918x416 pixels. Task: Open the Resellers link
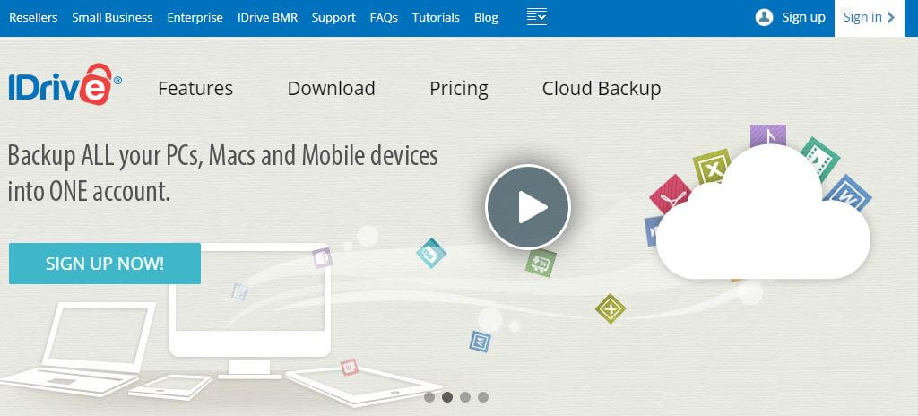(x=33, y=18)
